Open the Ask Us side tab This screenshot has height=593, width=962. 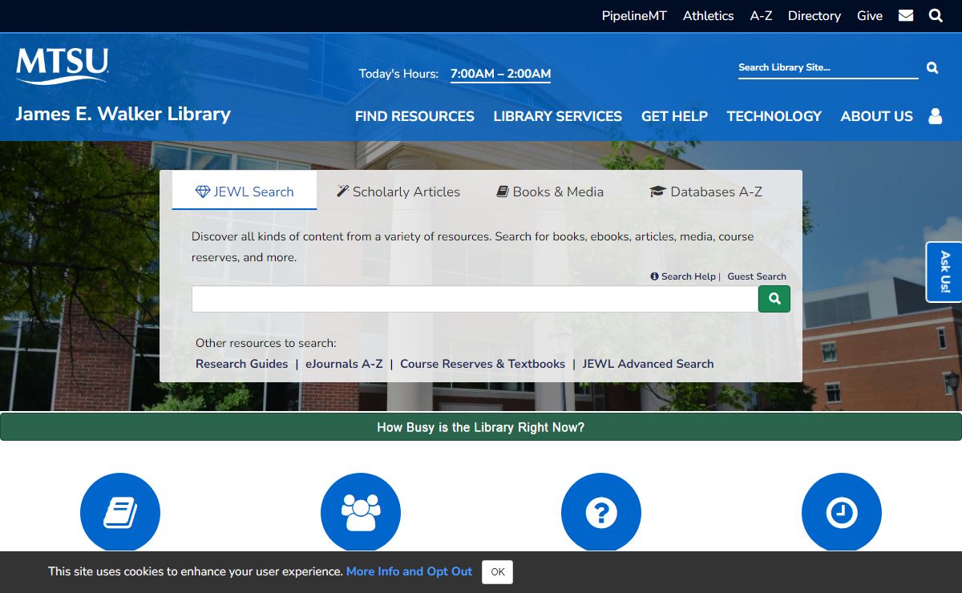pyautogui.click(x=944, y=272)
